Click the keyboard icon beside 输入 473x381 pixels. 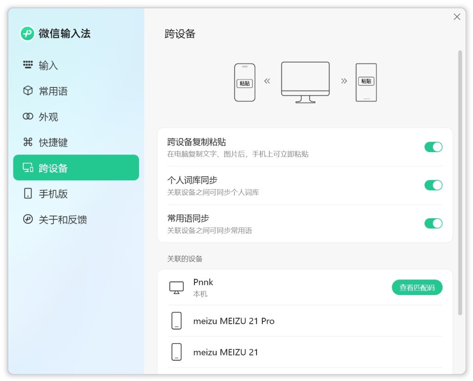(28, 65)
